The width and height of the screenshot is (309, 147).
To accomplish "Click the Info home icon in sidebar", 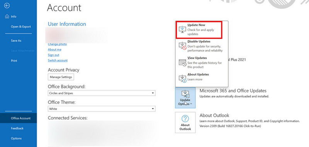I will (x=7, y=16).
